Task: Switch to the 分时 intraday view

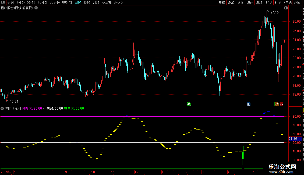Action: tap(11, 2)
